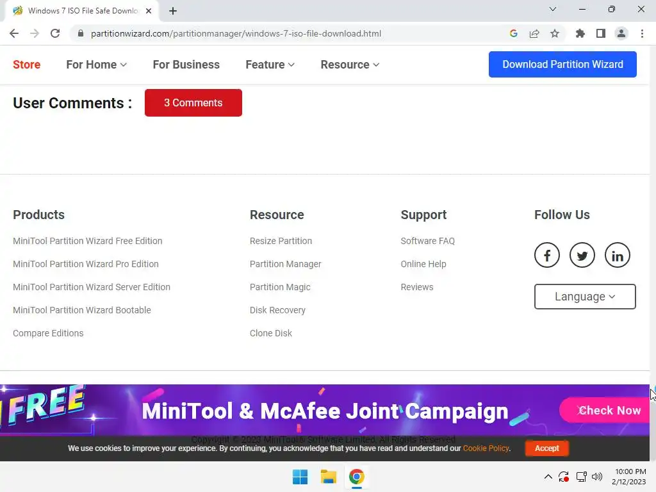Close the Windows 7 ISO tab

pos(149,11)
